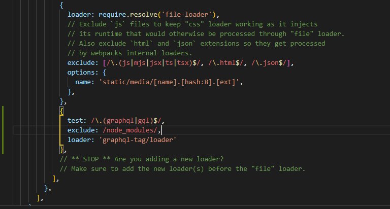Screen dimensions: 390x209
Task: Click the green modified-lines gutter indicator
Action: tap(3, 130)
